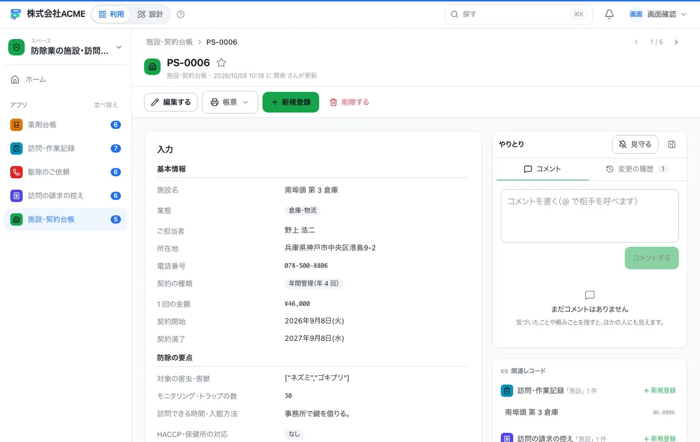700x442 pixels.
Task: Click the 訪問・作業記録 related record icon
Action: (506, 391)
